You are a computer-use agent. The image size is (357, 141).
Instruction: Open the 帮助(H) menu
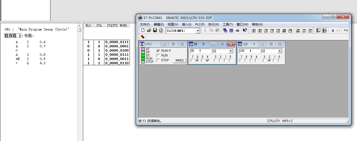pyautogui.click(x=257, y=24)
